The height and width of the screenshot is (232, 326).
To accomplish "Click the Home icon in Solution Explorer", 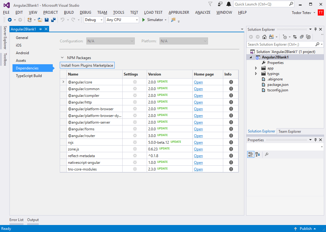I will pyautogui.click(x=264, y=37).
